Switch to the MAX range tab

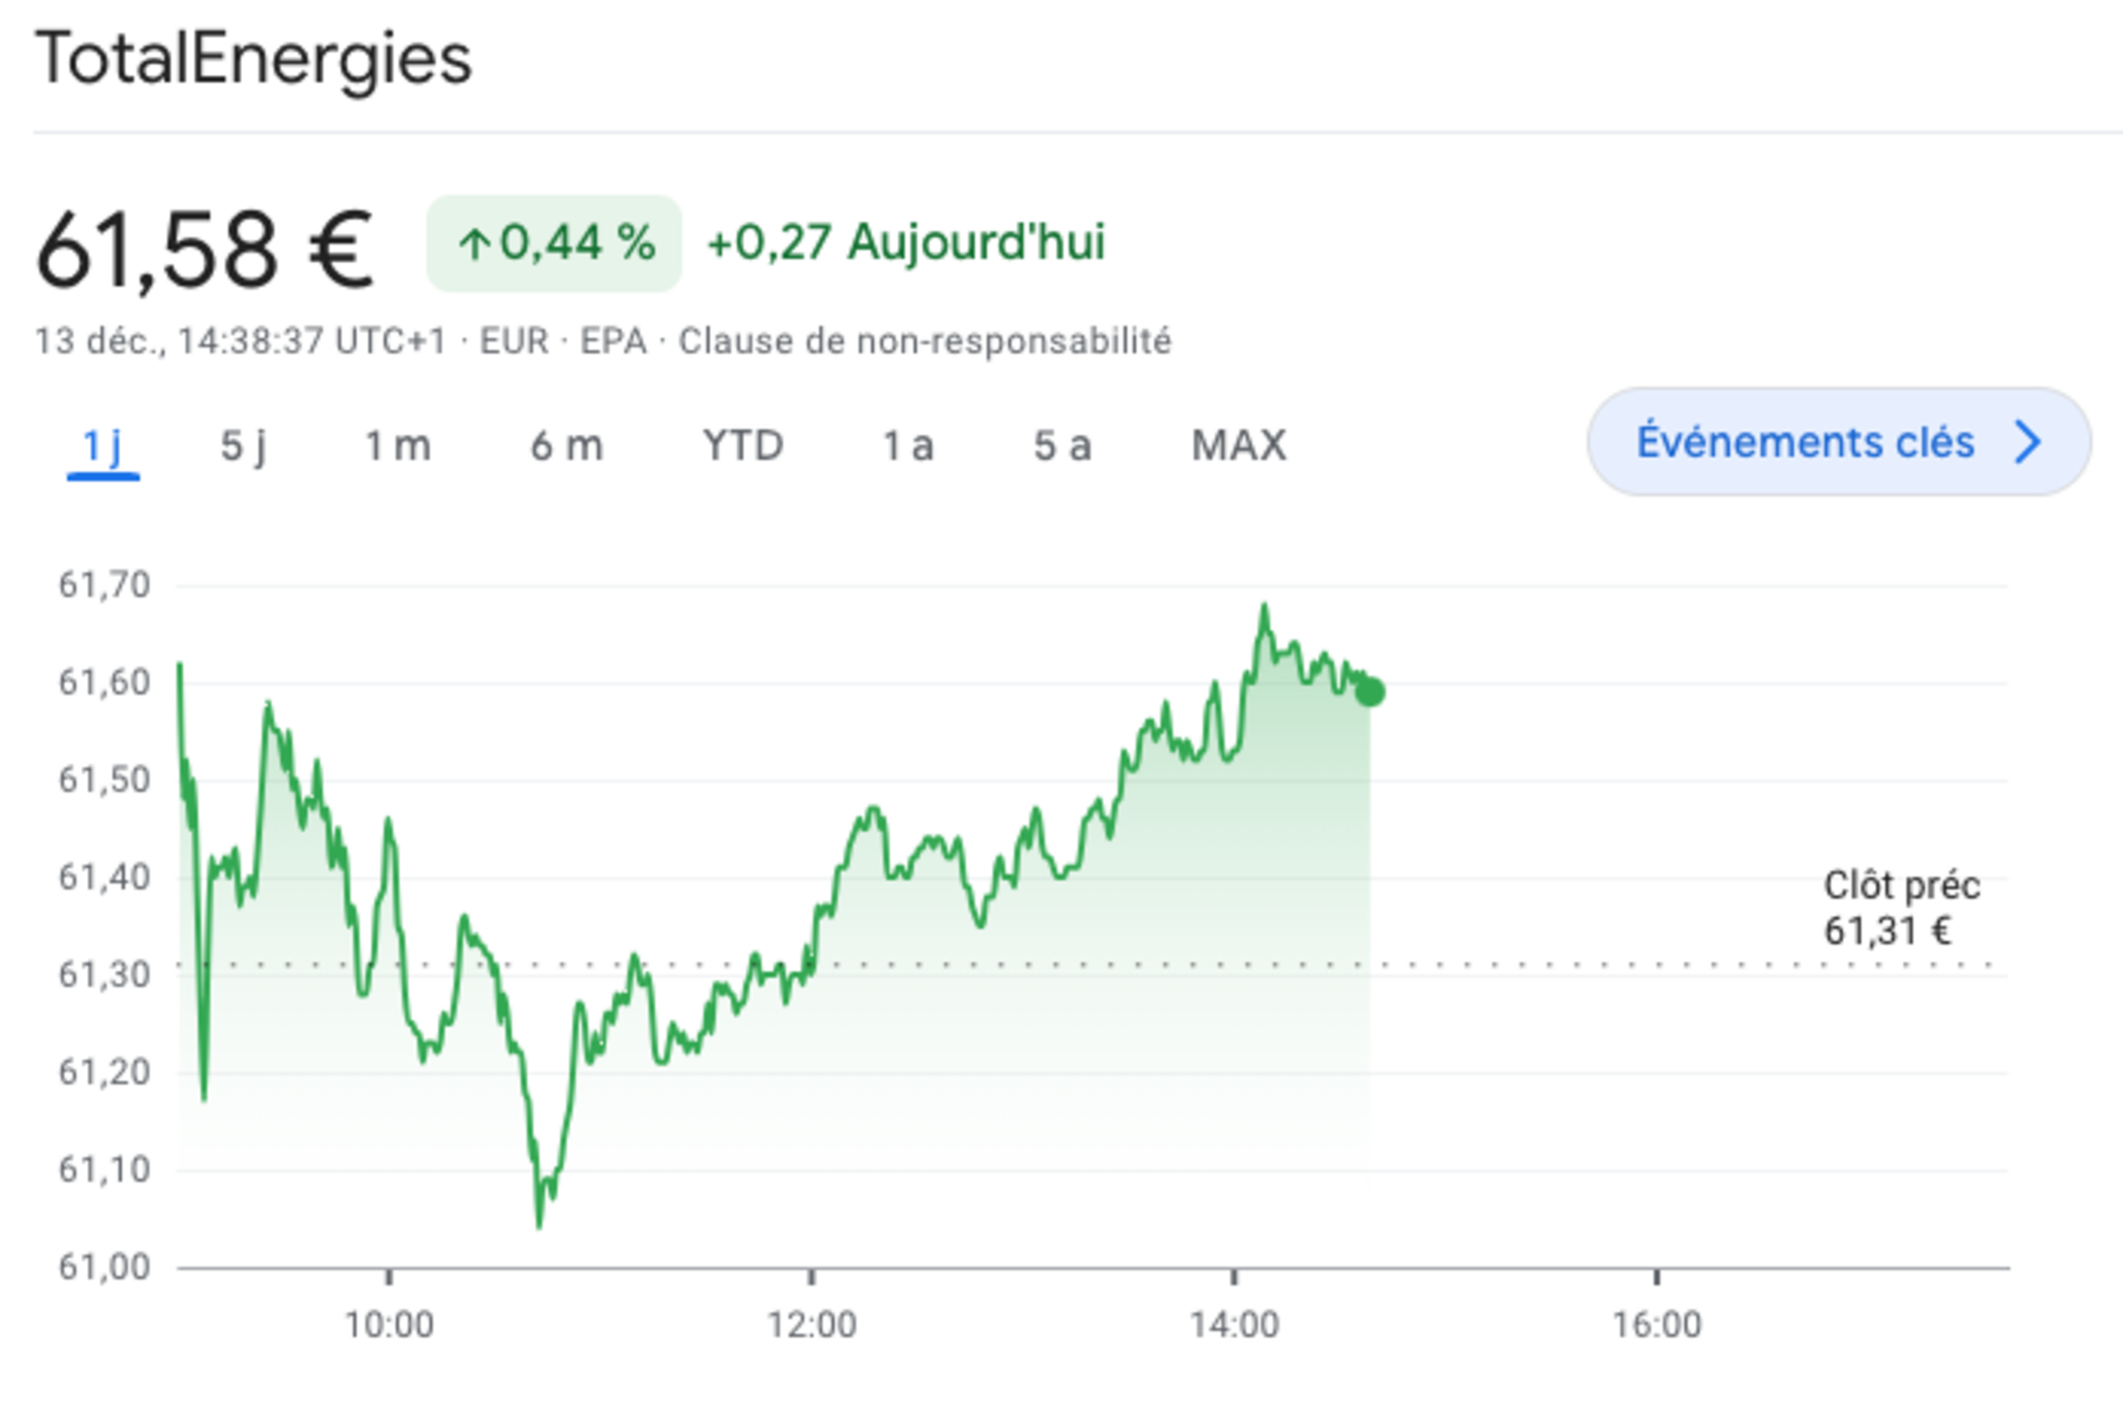click(x=1239, y=447)
